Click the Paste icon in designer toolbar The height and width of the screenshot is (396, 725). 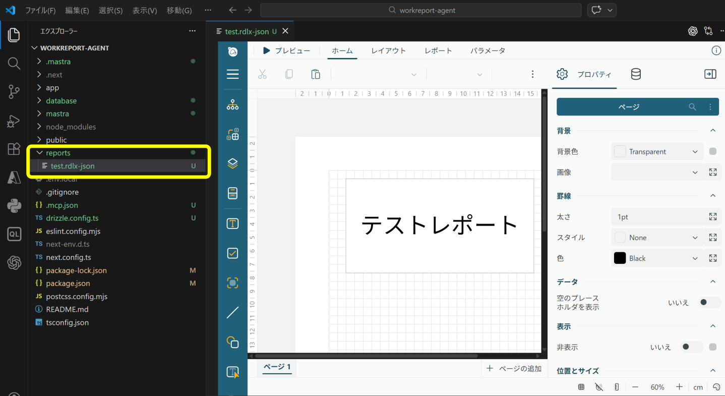click(x=316, y=75)
